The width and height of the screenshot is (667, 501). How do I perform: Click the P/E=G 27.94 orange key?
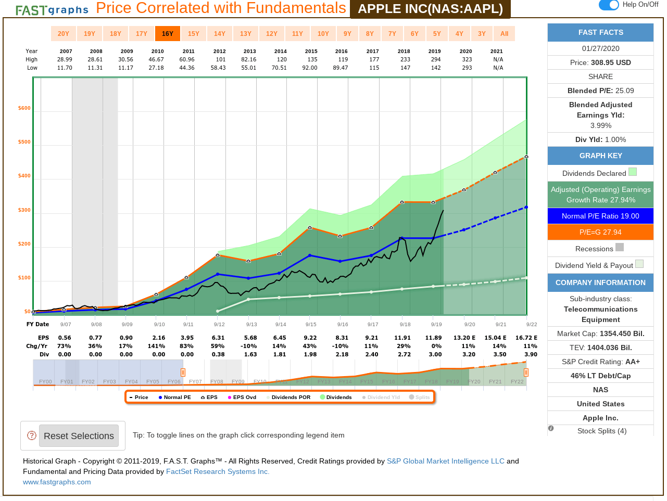[x=600, y=232]
